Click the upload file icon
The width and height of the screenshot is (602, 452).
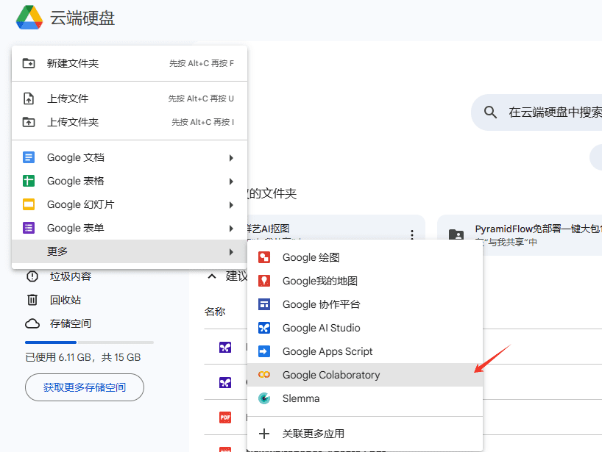pos(29,98)
